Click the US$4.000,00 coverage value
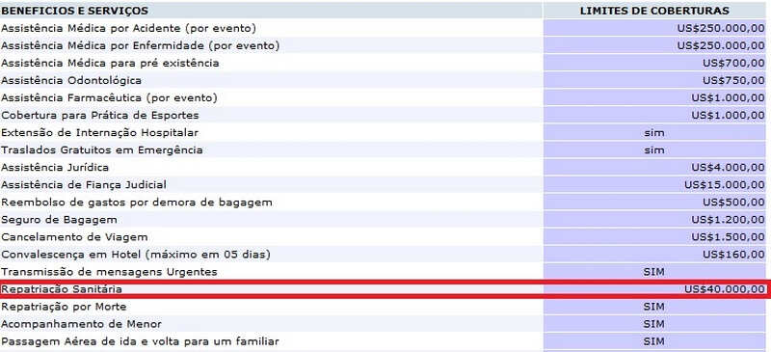This screenshot has width=771, height=352. [x=729, y=168]
